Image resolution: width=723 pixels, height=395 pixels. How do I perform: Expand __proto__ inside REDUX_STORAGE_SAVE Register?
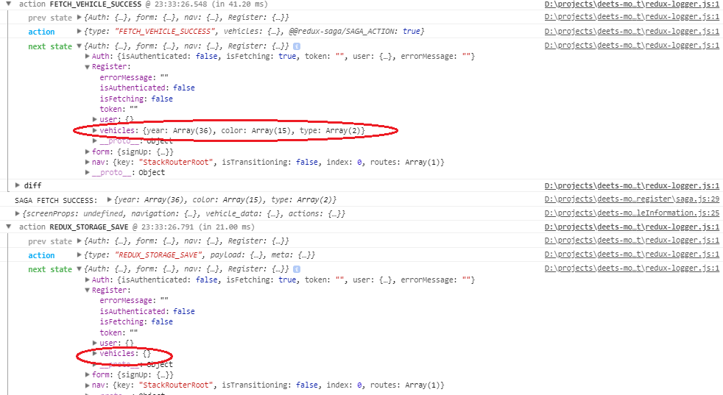point(95,364)
